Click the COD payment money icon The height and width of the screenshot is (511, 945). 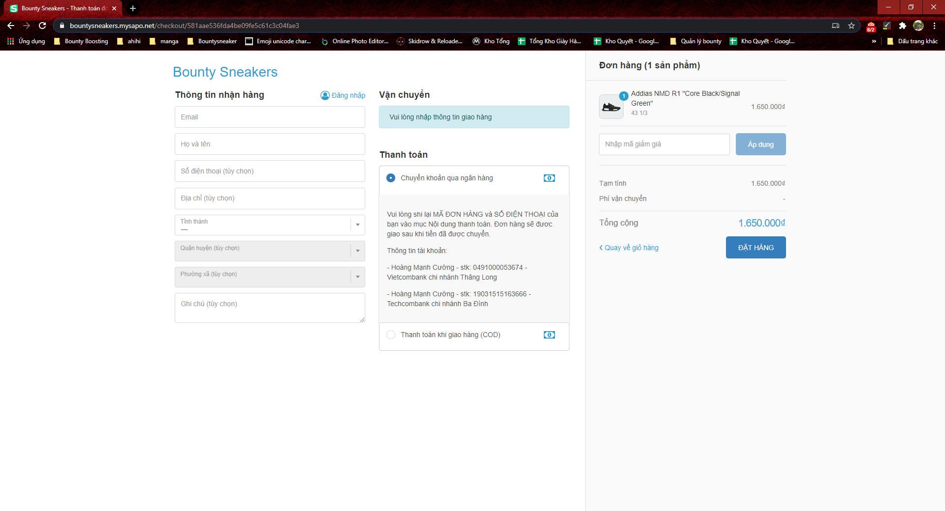tap(549, 335)
